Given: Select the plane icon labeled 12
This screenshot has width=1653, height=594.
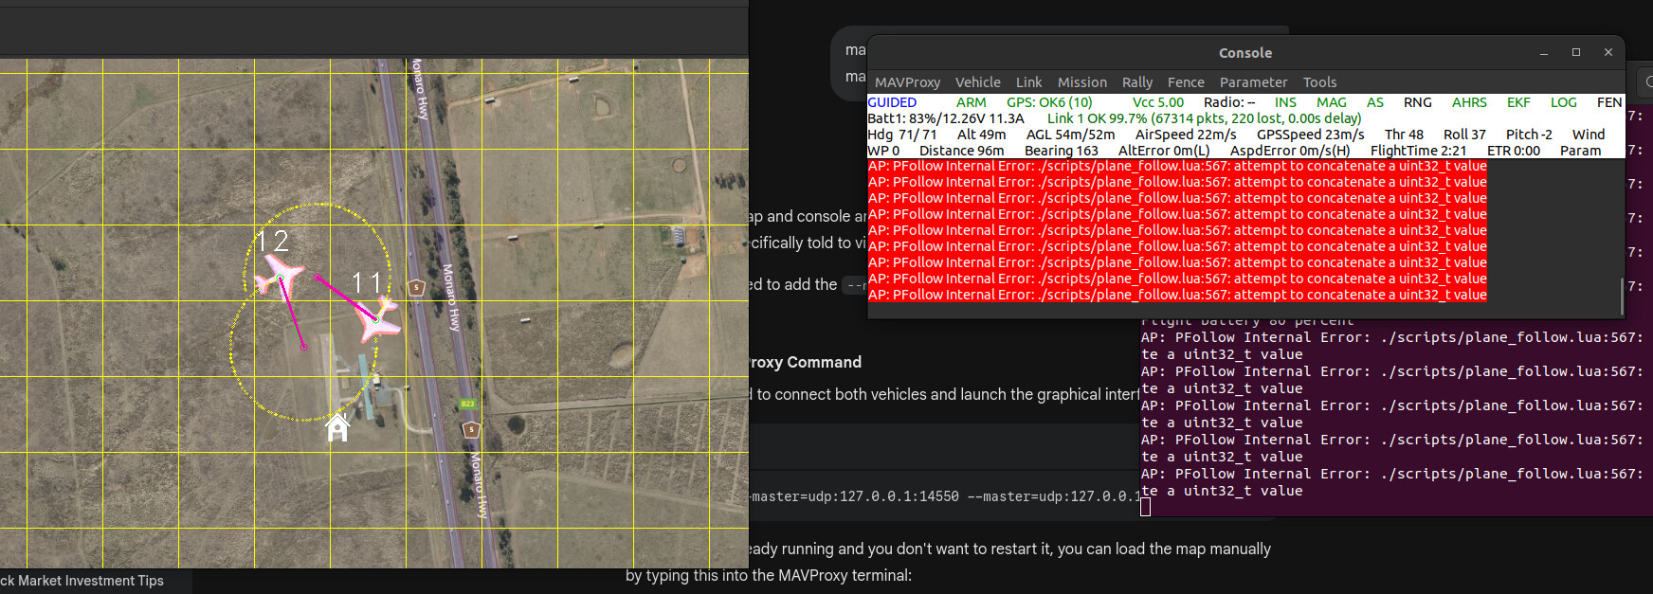Looking at the screenshot, I should click(x=279, y=278).
